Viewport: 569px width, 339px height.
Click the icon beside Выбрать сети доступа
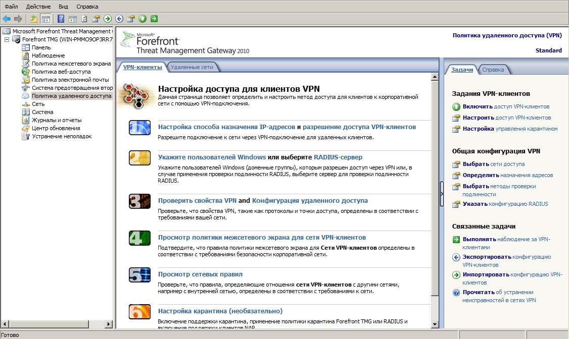click(456, 164)
